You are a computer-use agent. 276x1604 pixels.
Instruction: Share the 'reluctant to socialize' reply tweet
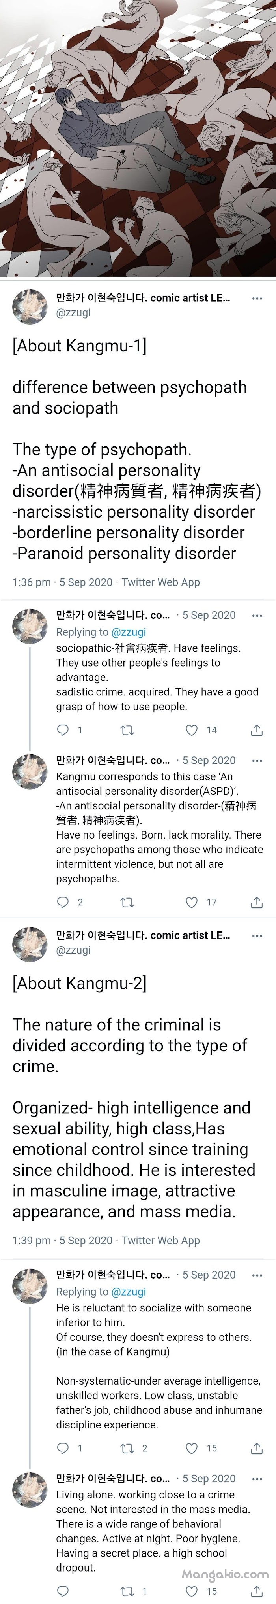257,1448
